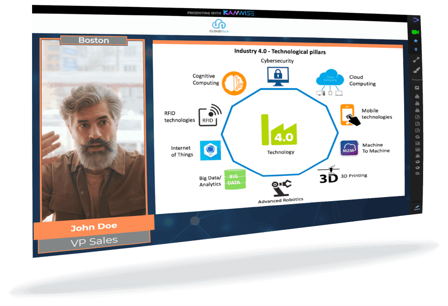The image size is (448, 306).
Task: Click the RFID tag icon
Action: pos(210,115)
